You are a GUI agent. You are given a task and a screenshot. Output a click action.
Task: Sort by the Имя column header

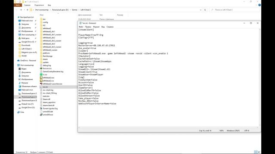(x=42, y=15)
